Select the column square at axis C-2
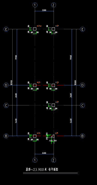Screen dimensions: 97x185 [53, 105]
